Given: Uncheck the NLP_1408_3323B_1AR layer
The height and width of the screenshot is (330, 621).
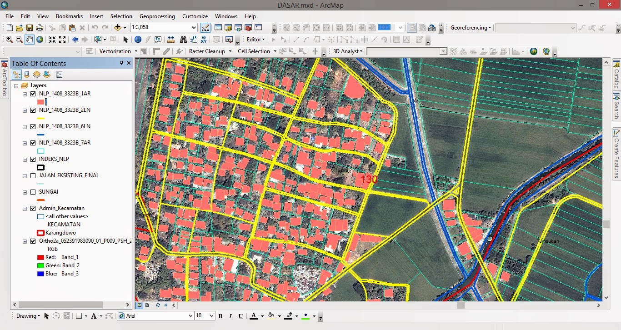Looking at the screenshot, I should (x=33, y=94).
